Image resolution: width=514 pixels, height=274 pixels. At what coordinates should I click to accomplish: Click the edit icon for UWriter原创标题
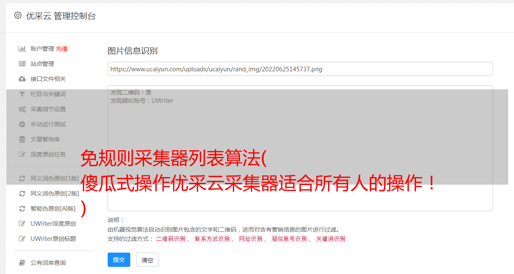point(22,239)
